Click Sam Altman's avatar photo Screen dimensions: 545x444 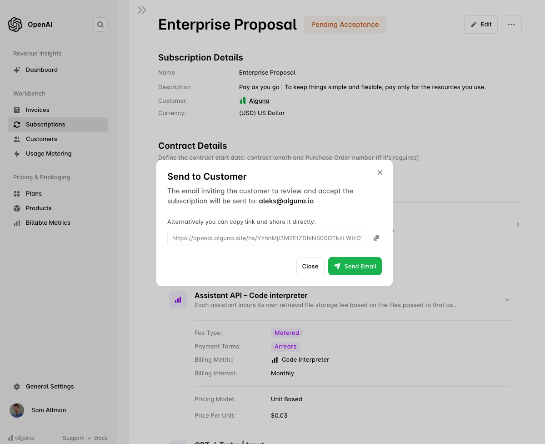point(17,411)
